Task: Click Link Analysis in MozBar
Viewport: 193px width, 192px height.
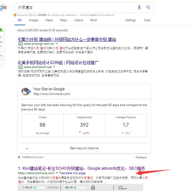Action: [123, 188]
